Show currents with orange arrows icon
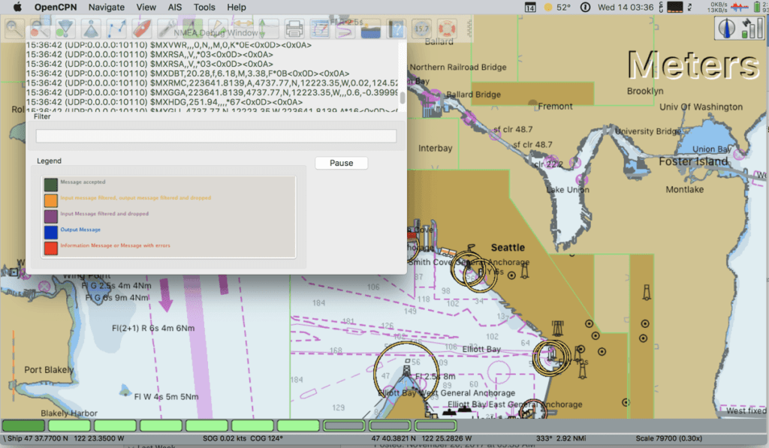769x448 pixels. pos(243,29)
